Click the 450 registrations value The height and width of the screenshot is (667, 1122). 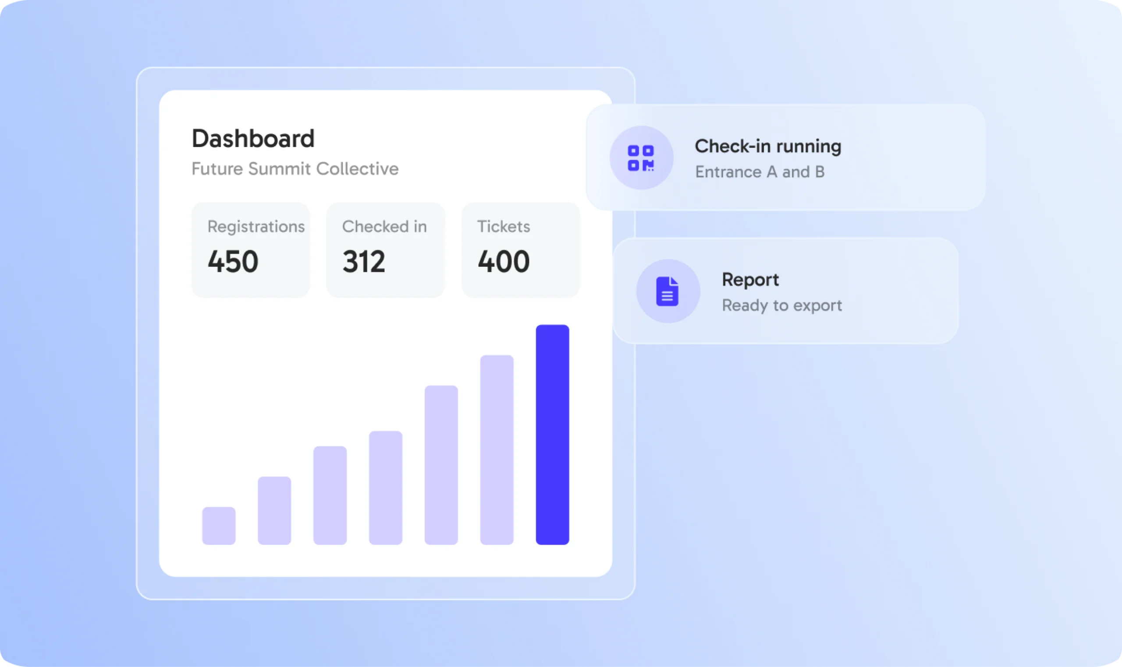tap(233, 262)
